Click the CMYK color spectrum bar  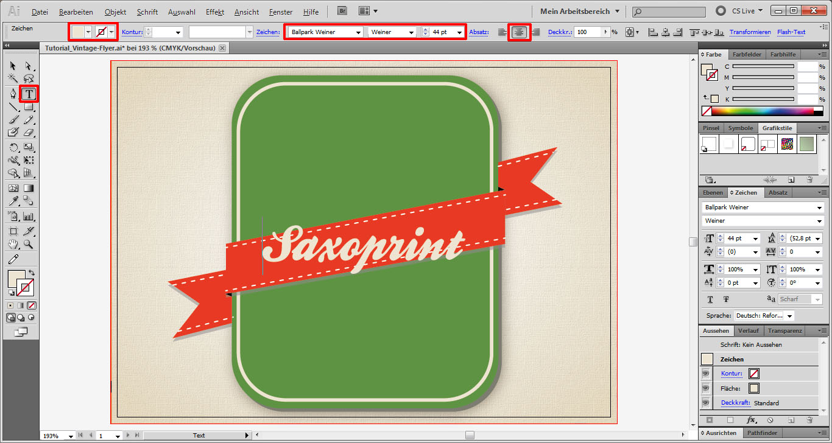pyautogui.click(x=762, y=111)
